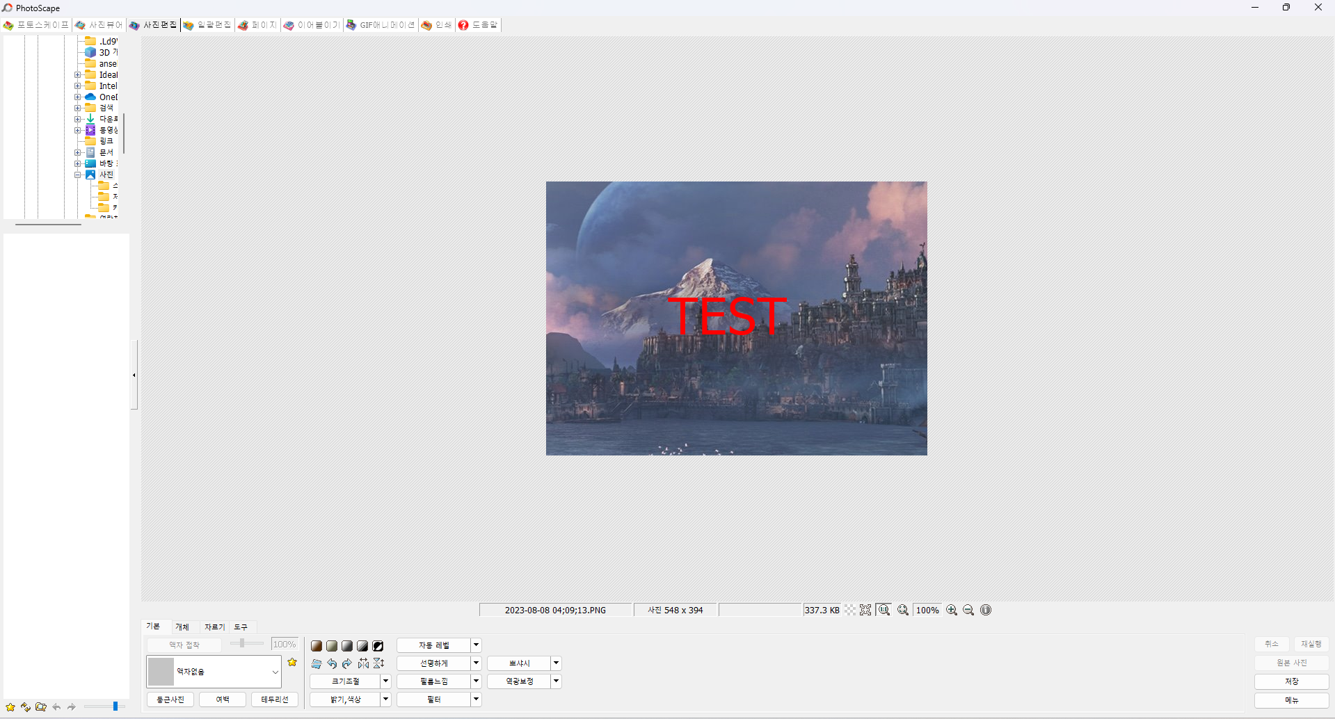This screenshot has height=719, width=1335.
Task: Flip the image horizontally
Action: tap(363, 663)
